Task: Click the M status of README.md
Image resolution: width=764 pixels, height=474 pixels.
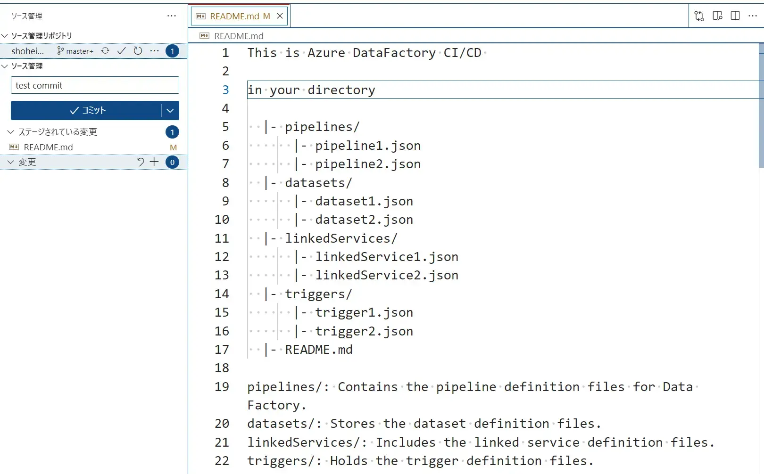Action: 173,147
